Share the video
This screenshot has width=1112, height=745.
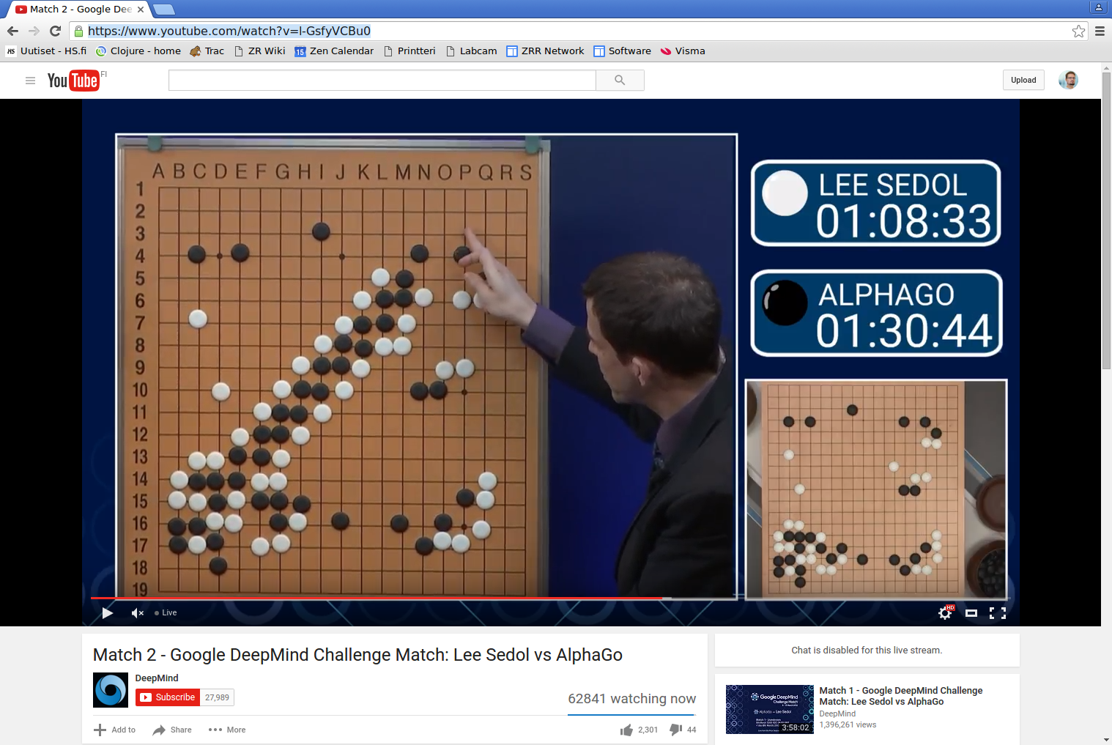[x=172, y=730]
